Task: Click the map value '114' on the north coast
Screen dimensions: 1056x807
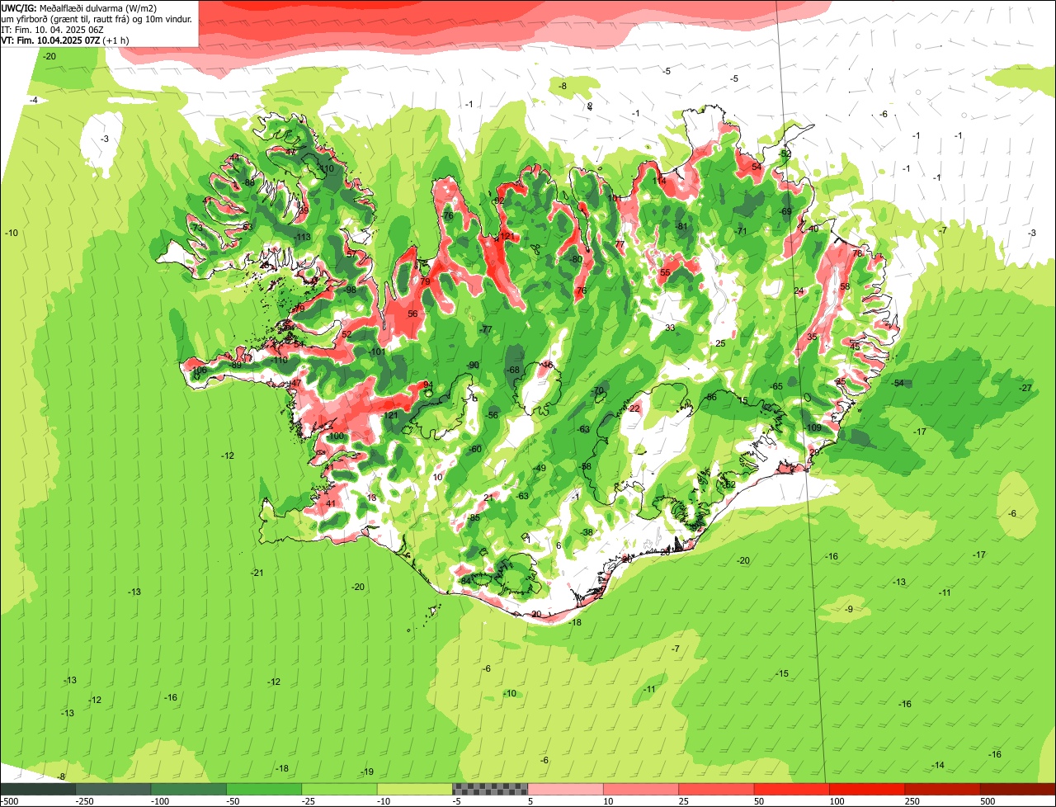Action: click(659, 181)
